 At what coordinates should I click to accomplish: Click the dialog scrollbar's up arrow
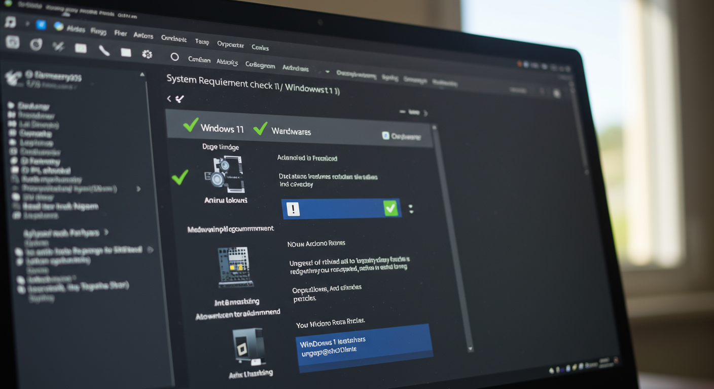click(x=434, y=127)
